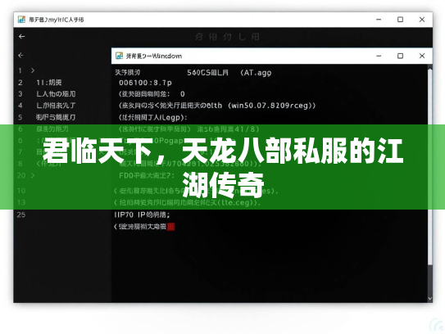Click the entry on line 3 of the left panel

[x=56, y=94]
